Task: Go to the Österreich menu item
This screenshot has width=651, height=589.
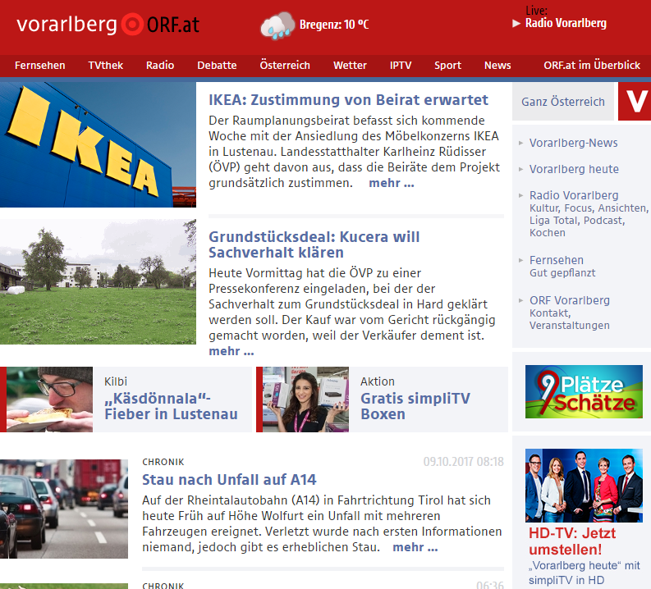Action: coord(285,66)
